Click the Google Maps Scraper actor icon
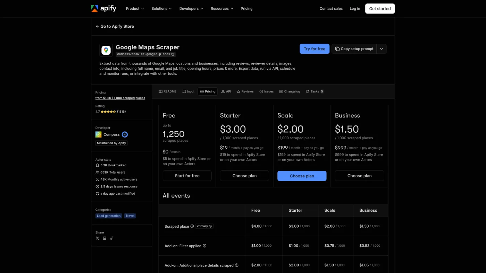 click(x=106, y=50)
